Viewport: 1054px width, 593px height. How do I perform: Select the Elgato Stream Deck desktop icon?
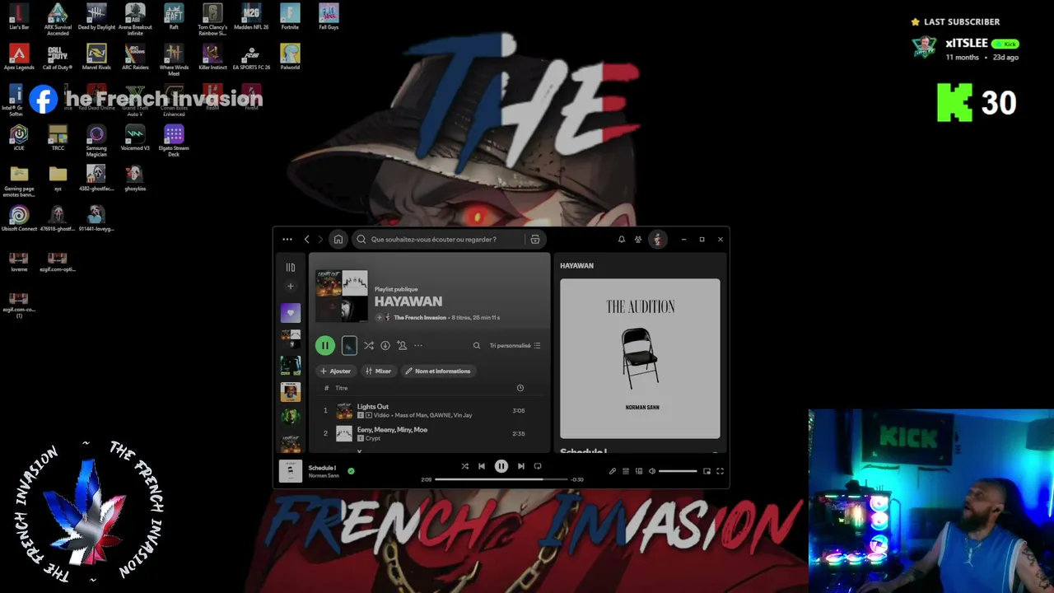click(x=174, y=141)
